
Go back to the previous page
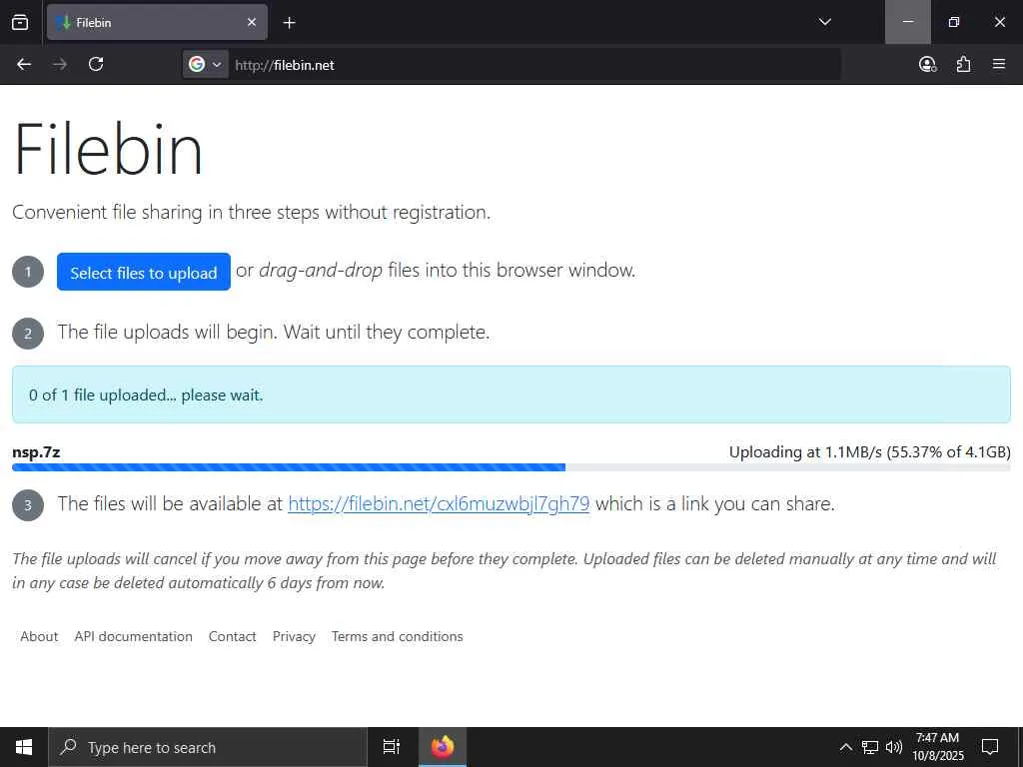24,64
